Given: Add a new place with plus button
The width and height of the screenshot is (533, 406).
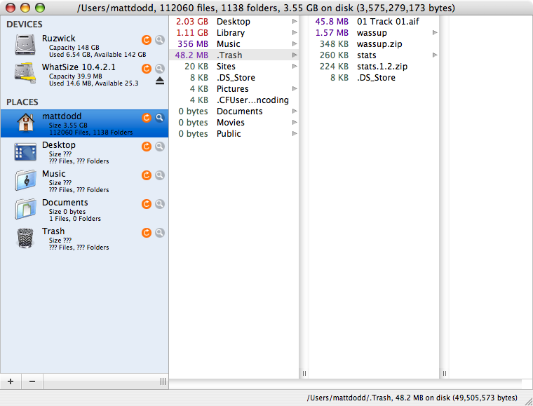Looking at the screenshot, I should [x=11, y=381].
